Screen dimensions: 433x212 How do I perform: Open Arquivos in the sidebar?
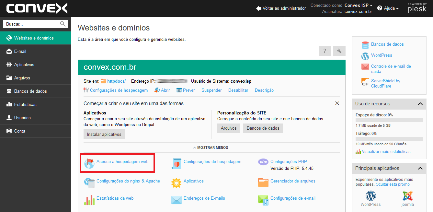[36, 78]
